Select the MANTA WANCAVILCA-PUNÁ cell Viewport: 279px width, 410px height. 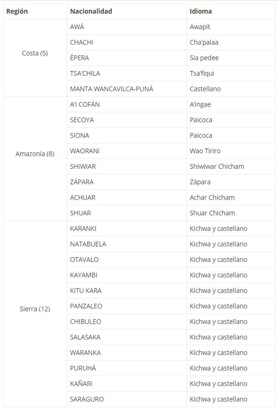coord(127,89)
